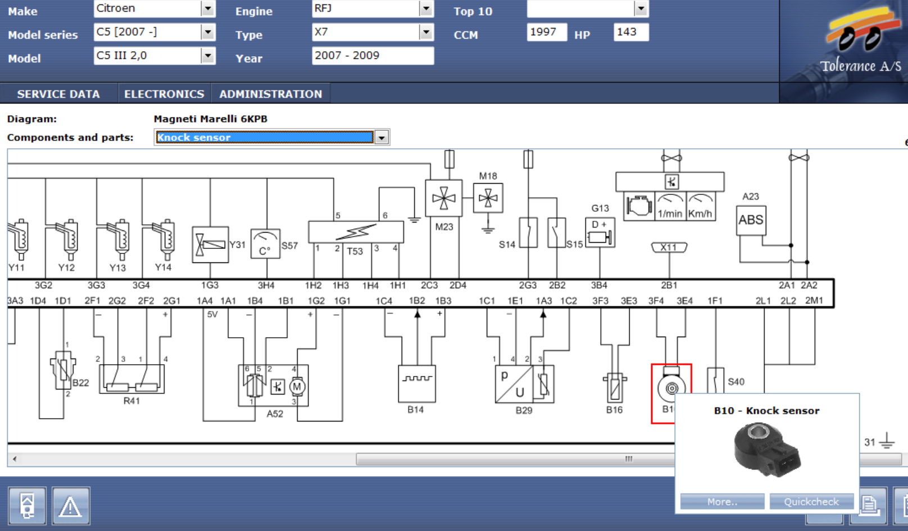The image size is (908, 531).
Task: Click the 1/min tachometer gauge
Action: click(x=670, y=206)
